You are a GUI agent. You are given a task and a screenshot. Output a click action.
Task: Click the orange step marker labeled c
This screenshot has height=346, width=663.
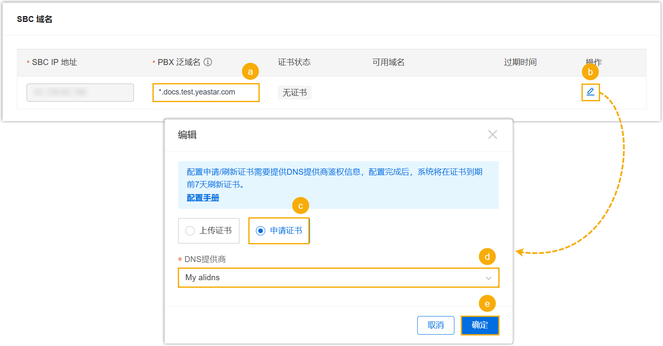point(300,206)
